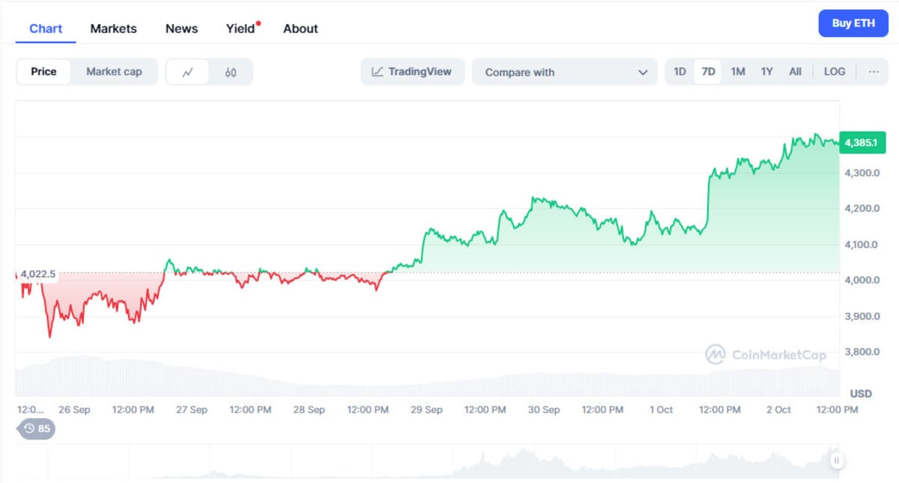Switch to the Market cap view

pyautogui.click(x=114, y=72)
